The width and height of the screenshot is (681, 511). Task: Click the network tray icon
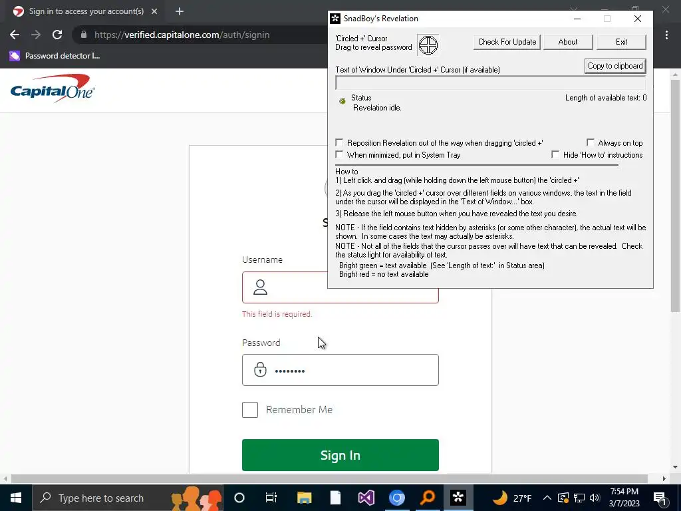[x=579, y=498]
